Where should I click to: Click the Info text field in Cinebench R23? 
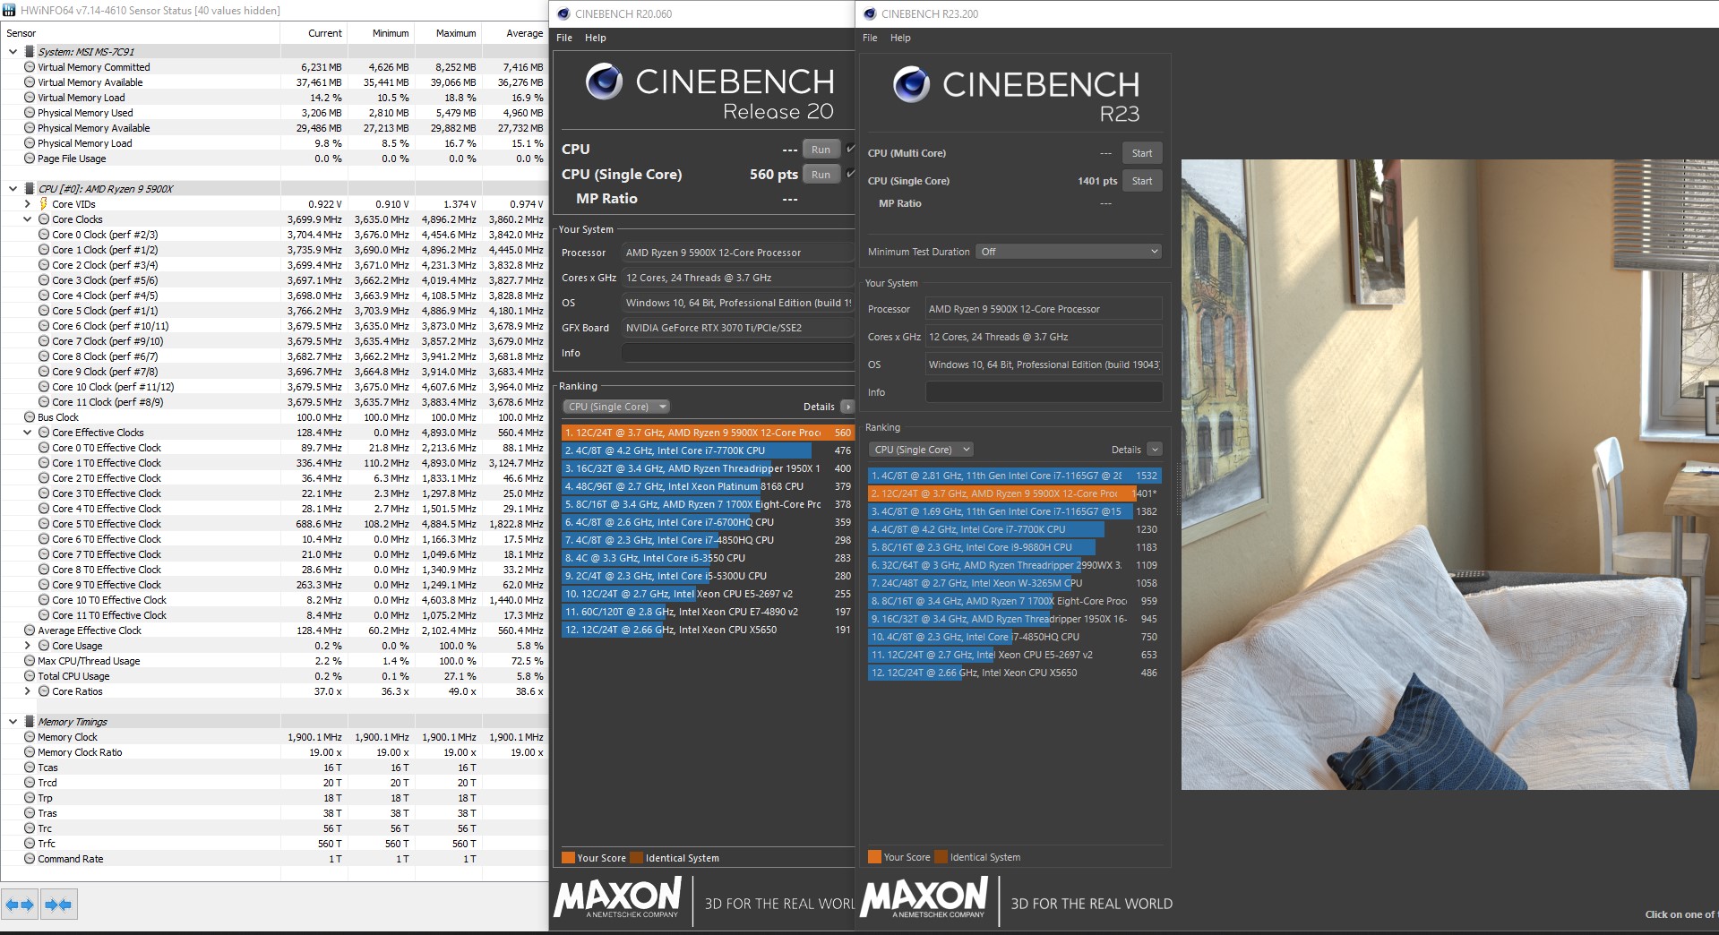1044,392
